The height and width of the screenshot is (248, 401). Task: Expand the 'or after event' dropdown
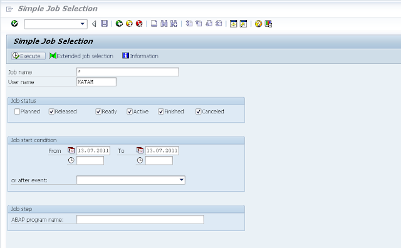[x=182, y=180]
